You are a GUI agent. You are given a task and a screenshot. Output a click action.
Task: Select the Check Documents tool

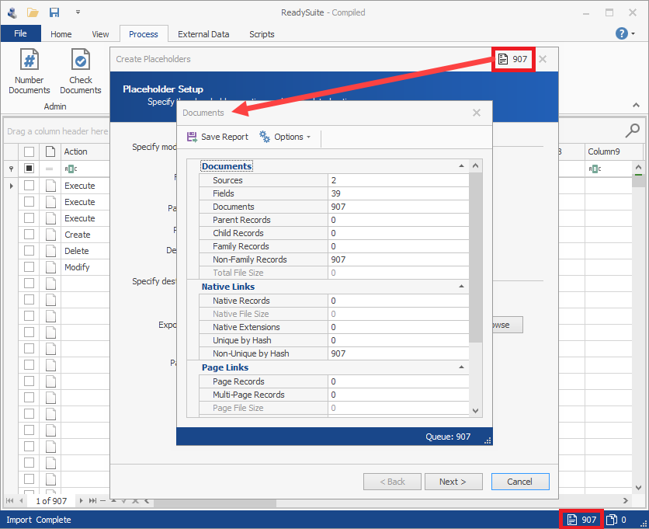pyautogui.click(x=80, y=71)
